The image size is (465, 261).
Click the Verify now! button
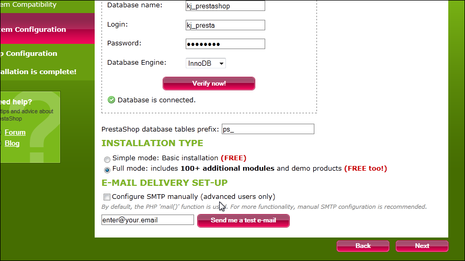[209, 84]
